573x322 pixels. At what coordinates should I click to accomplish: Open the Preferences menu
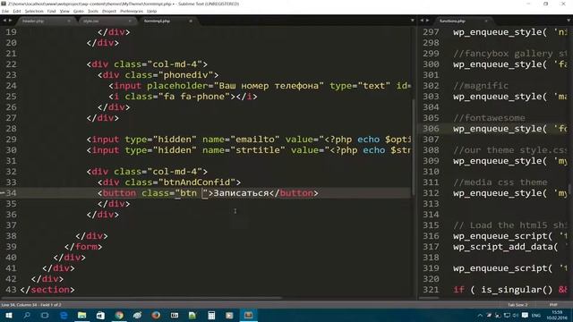pos(132,12)
